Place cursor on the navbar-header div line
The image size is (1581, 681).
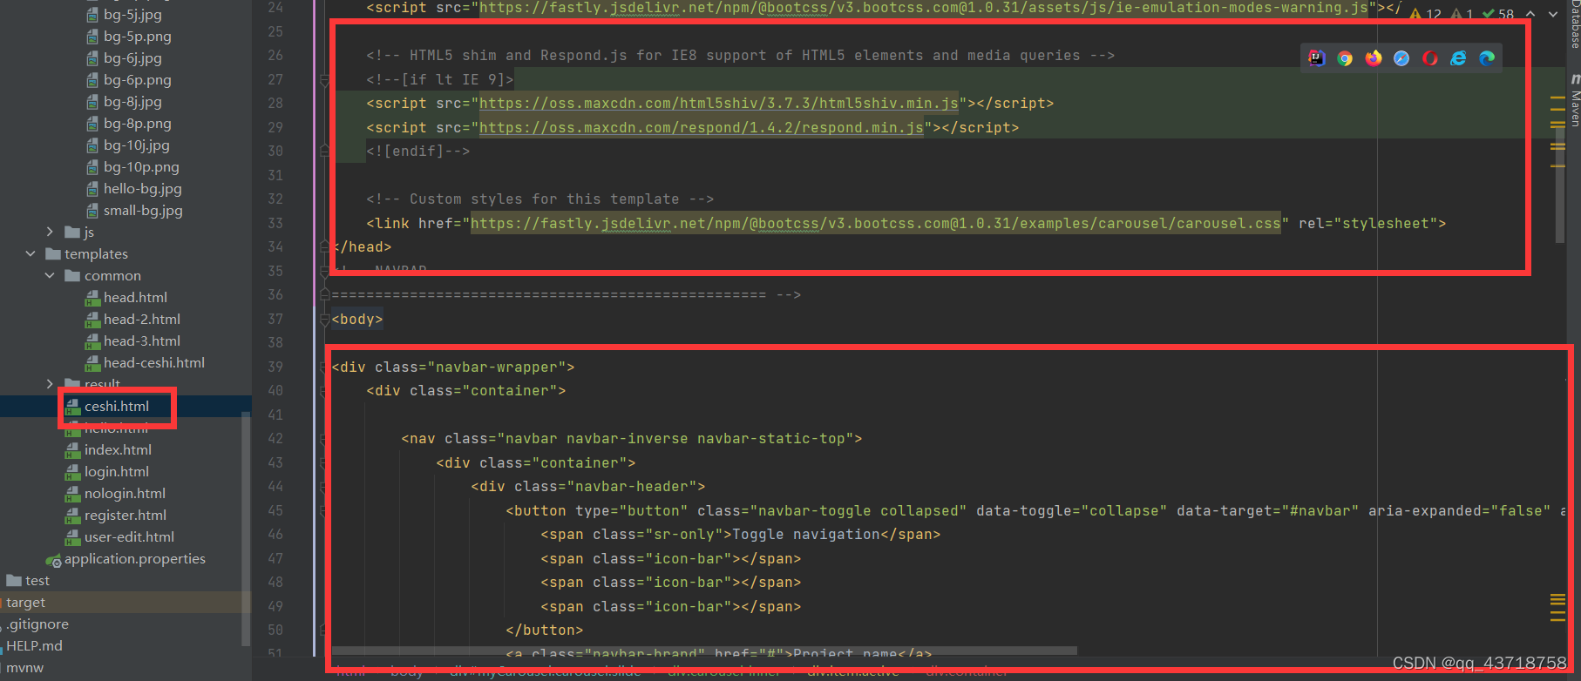(588, 487)
